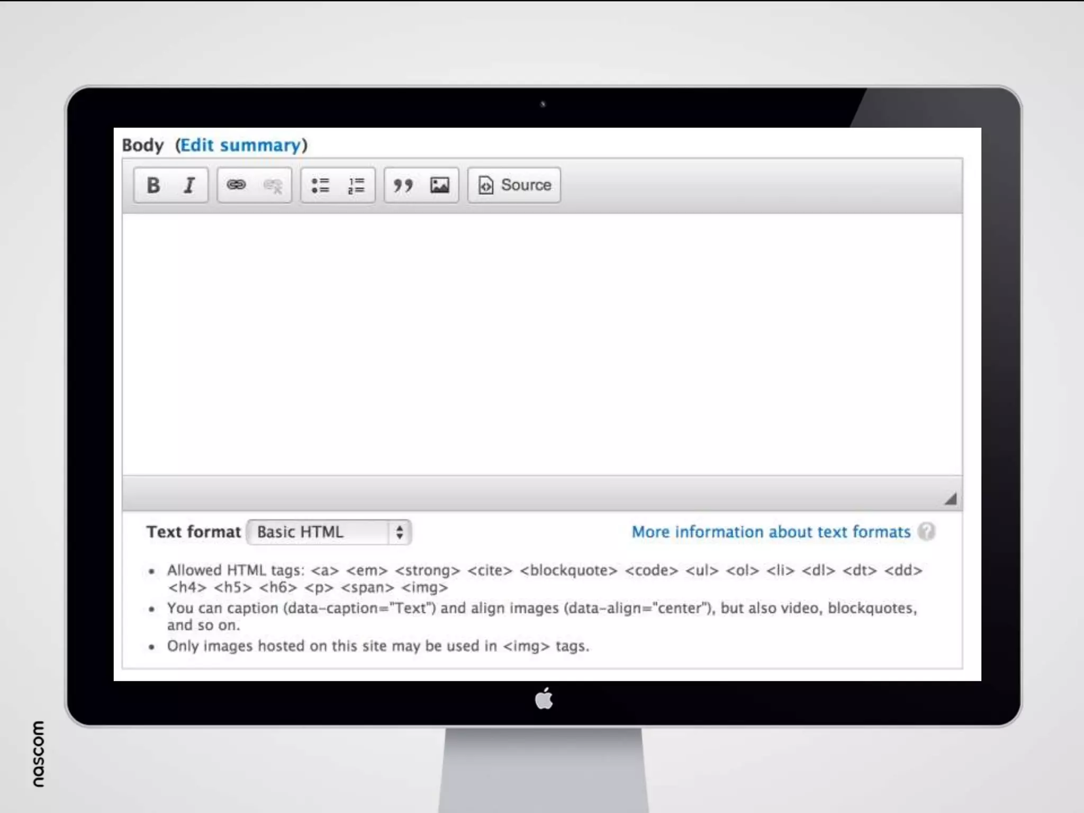This screenshot has height=813, width=1084.
Task: Click the gray editor bottom status bar
Action: (x=529, y=493)
